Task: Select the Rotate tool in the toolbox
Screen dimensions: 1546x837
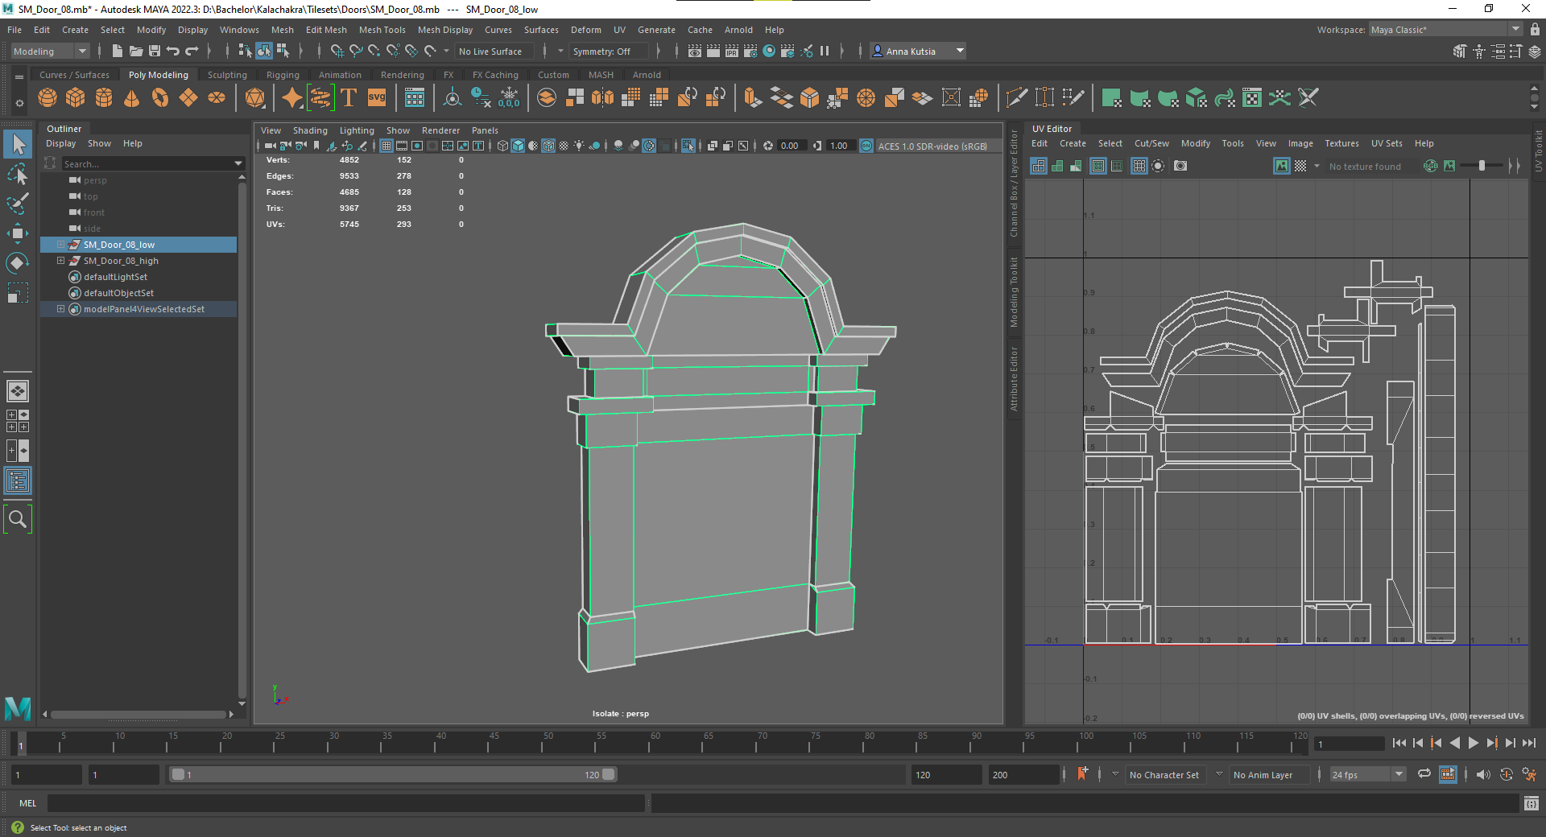Action: pos(18,263)
